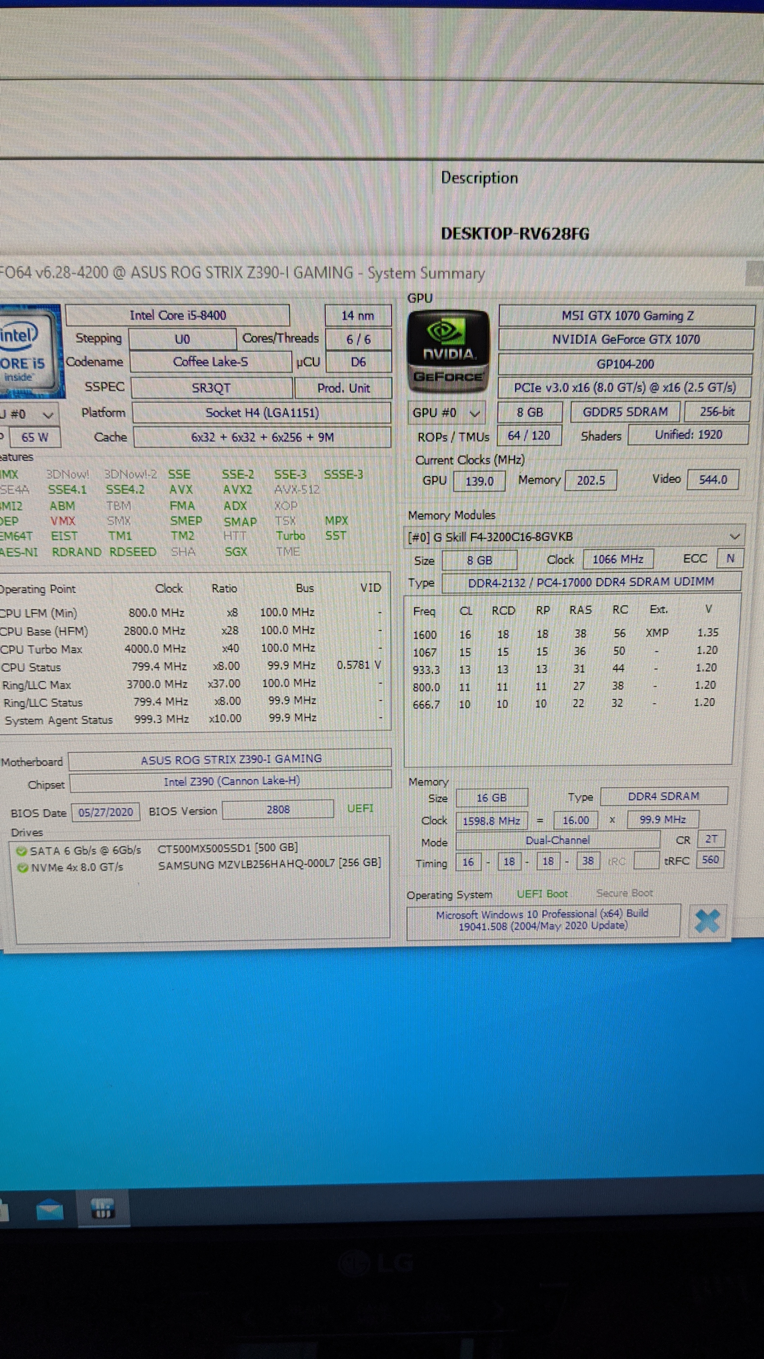Click the ROPs / TMUs 64 / 120 value
The height and width of the screenshot is (1359, 764).
[x=529, y=435]
